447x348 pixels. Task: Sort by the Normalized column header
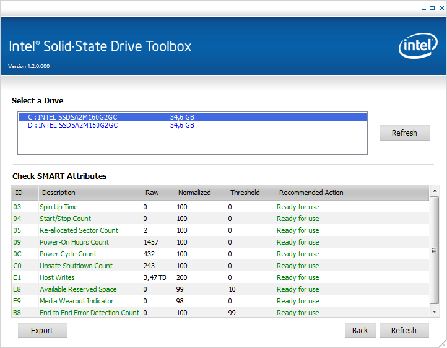click(x=201, y=193)
